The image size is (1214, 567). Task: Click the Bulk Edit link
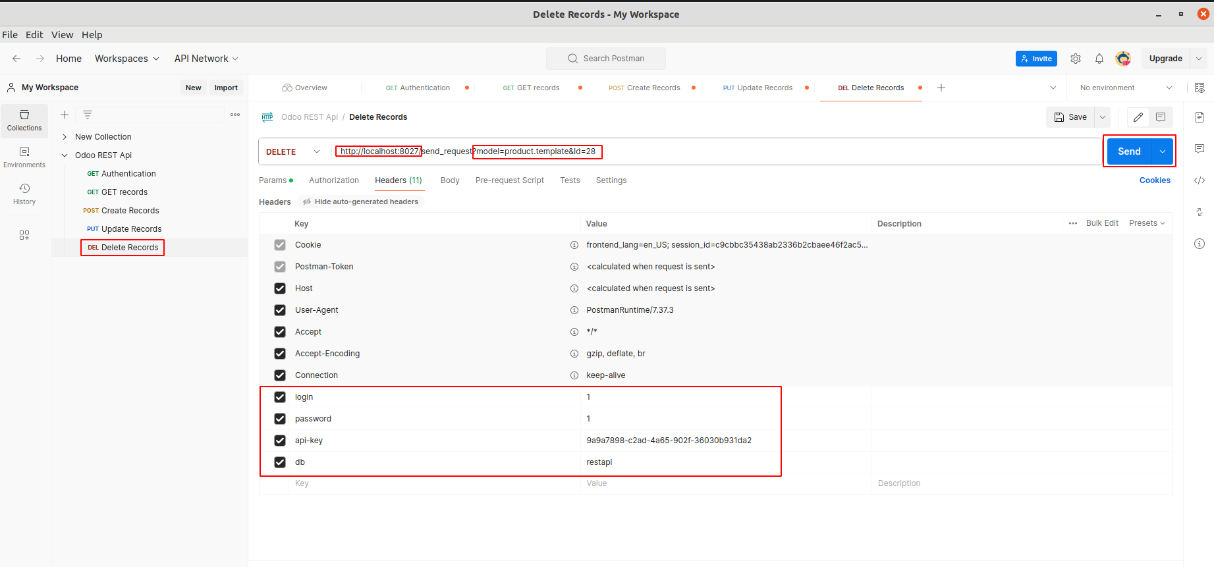(1102, 223)
